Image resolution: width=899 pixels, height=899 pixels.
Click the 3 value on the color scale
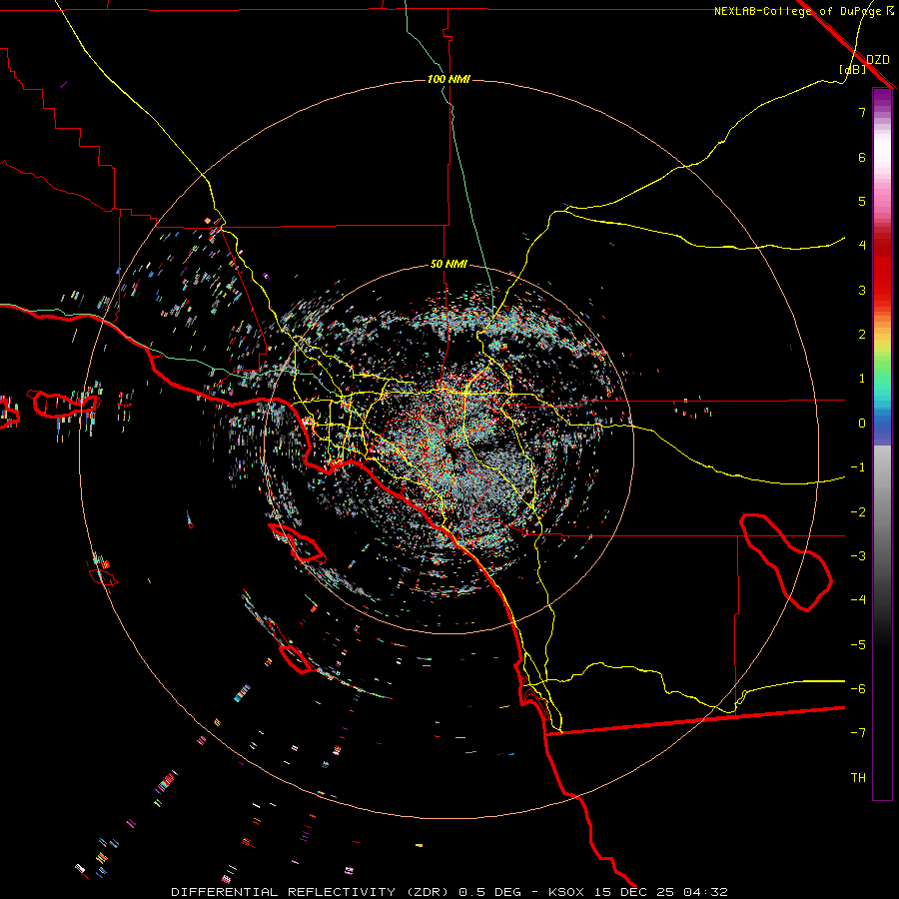[x=862, y=290]
